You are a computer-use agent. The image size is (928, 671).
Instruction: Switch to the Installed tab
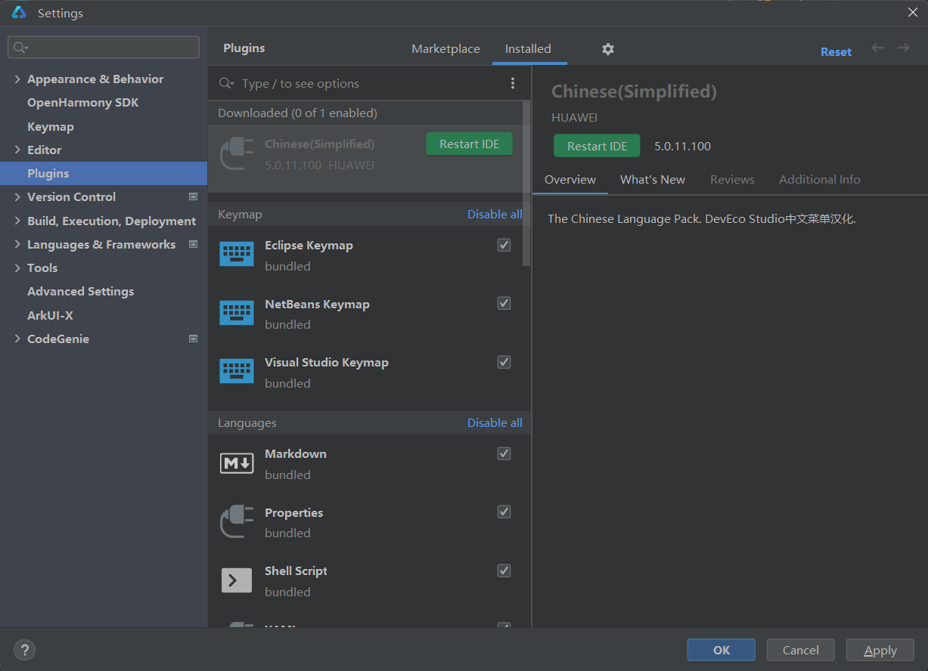[528, 48]
